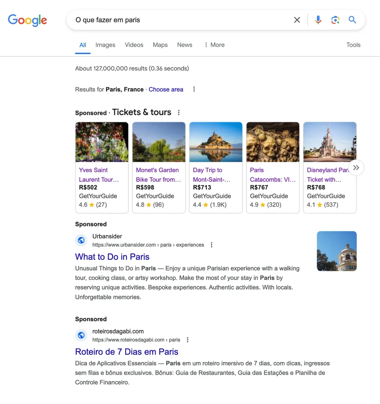Switch to the News tab
This screenshot has height=404, width=380.
(185, 45)
